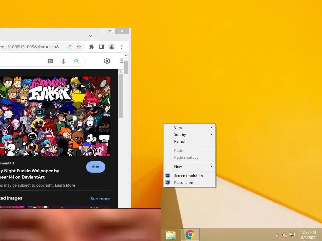Start voice search with microphone icon
The height and width of the screenshot is (241, 322).
(64, 61)
